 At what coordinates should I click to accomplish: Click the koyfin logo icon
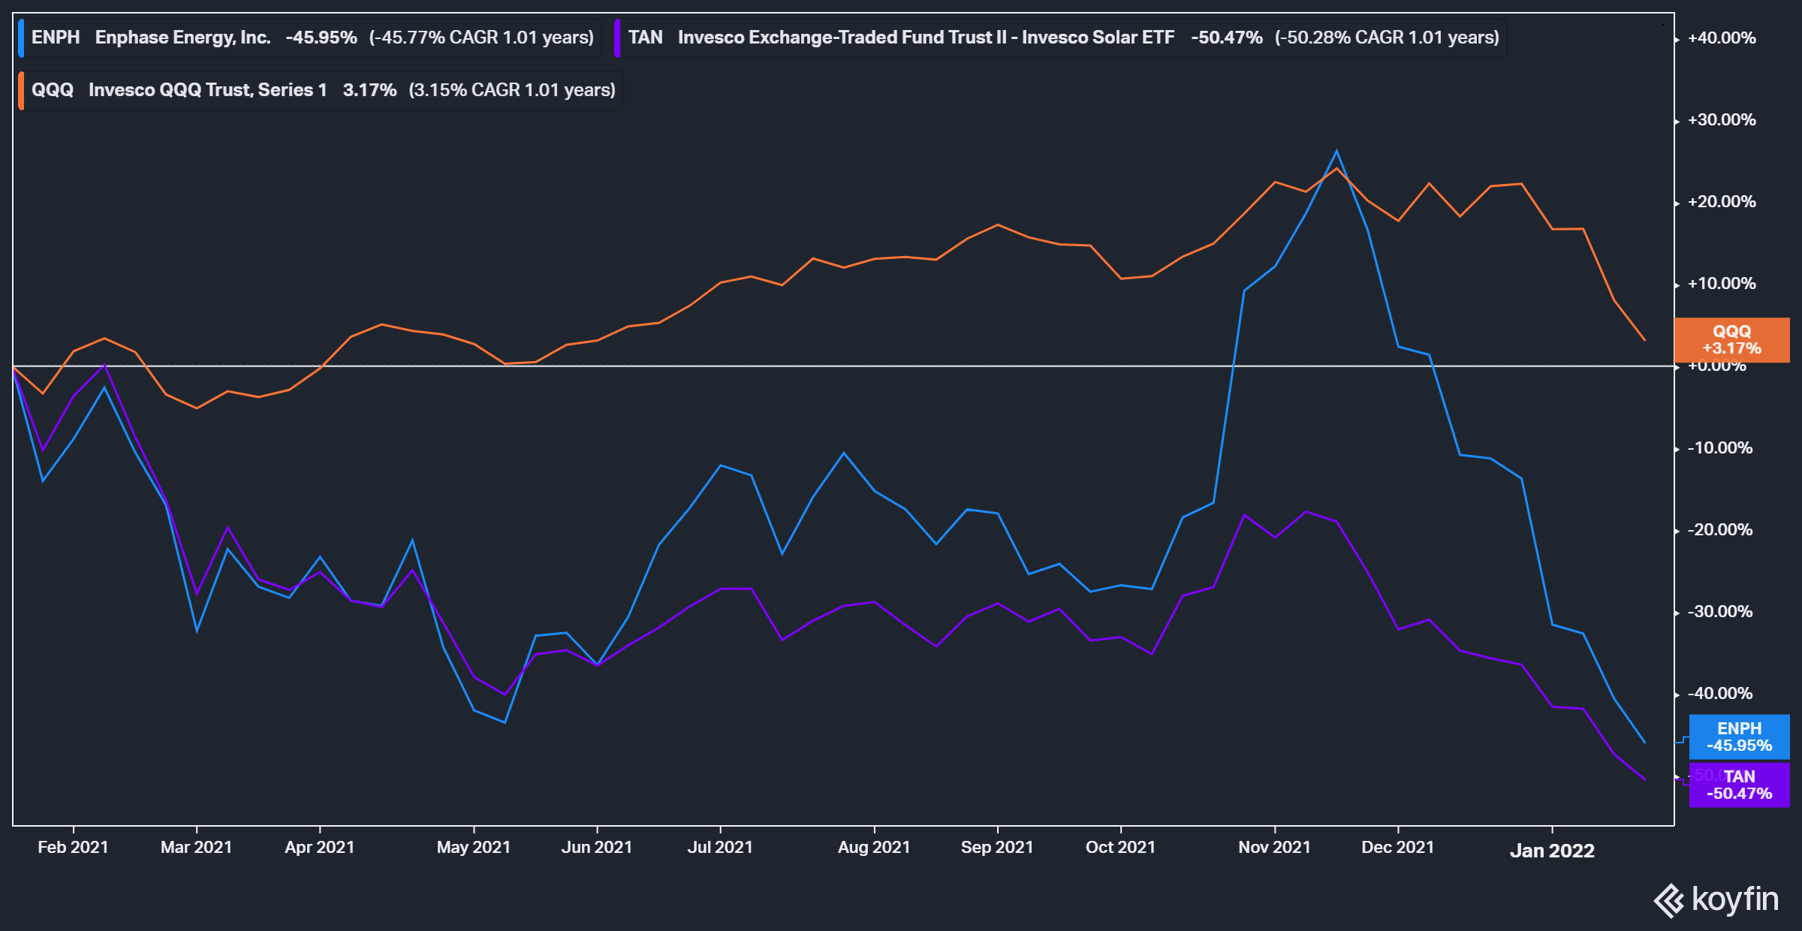point(1670,900)
